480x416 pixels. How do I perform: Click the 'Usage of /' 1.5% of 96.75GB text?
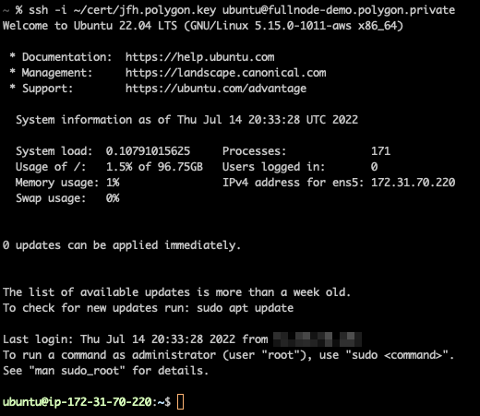click(x=154, y=167)
